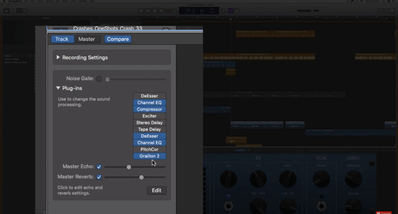Open the Tape Delay plug-in slot
The width and height of the screenshot is (398, 214).
tap(149, 130)
